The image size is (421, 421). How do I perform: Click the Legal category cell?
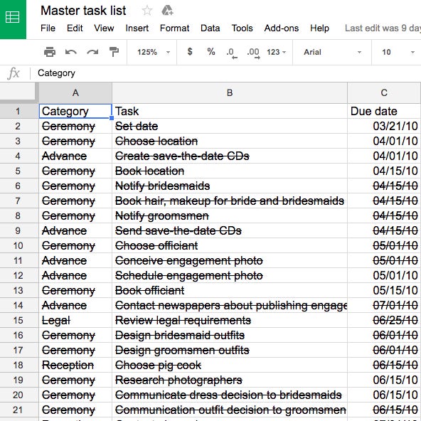pyautogui.click(x=75, y=320)
